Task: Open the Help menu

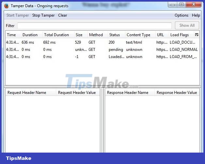Action: click(196, 15)
